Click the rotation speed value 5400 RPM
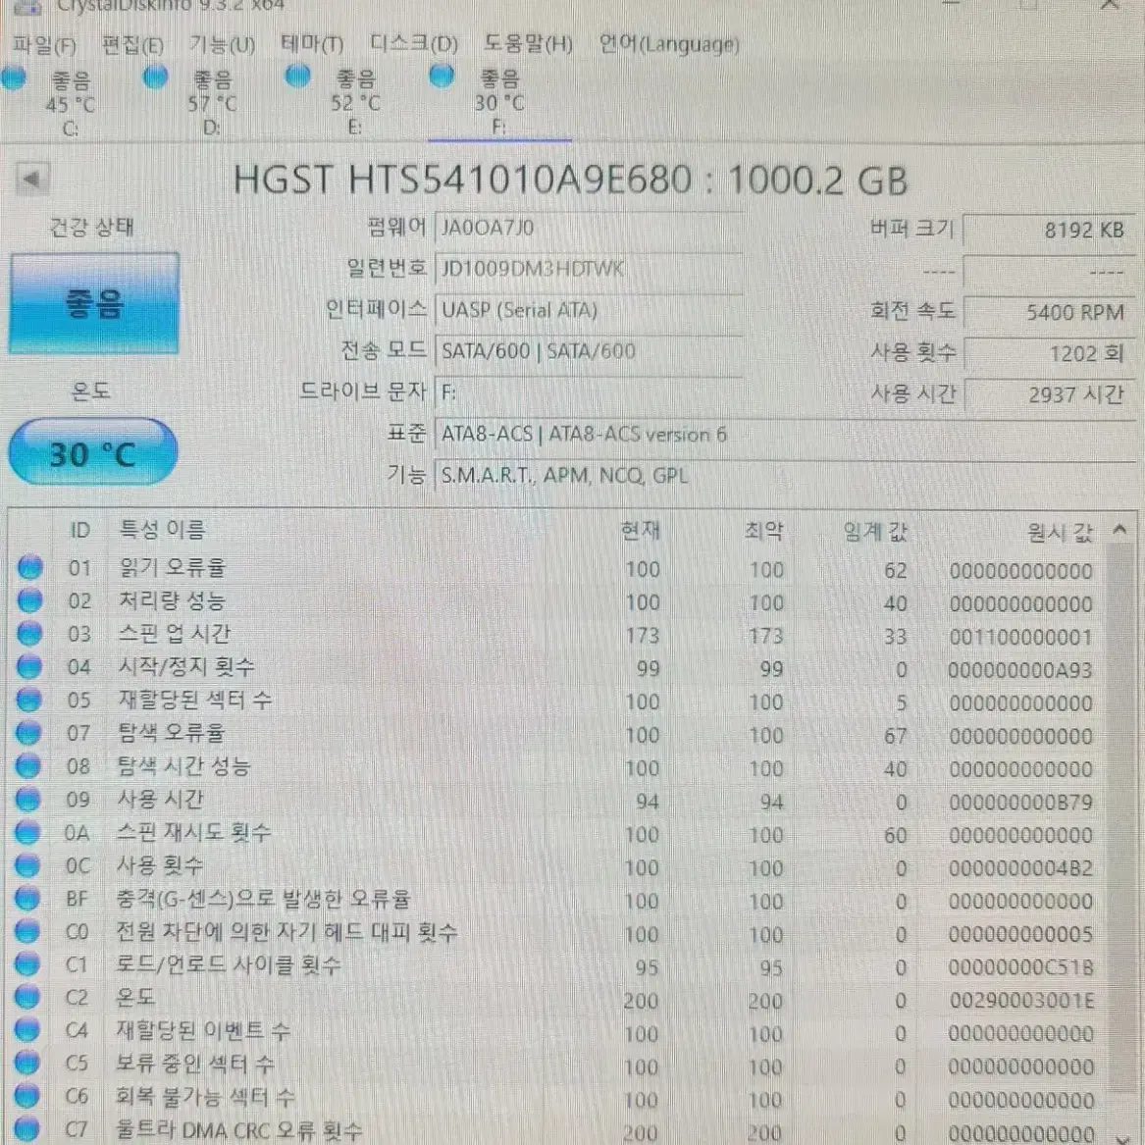1145x1145 pixels. [1050, 313]
